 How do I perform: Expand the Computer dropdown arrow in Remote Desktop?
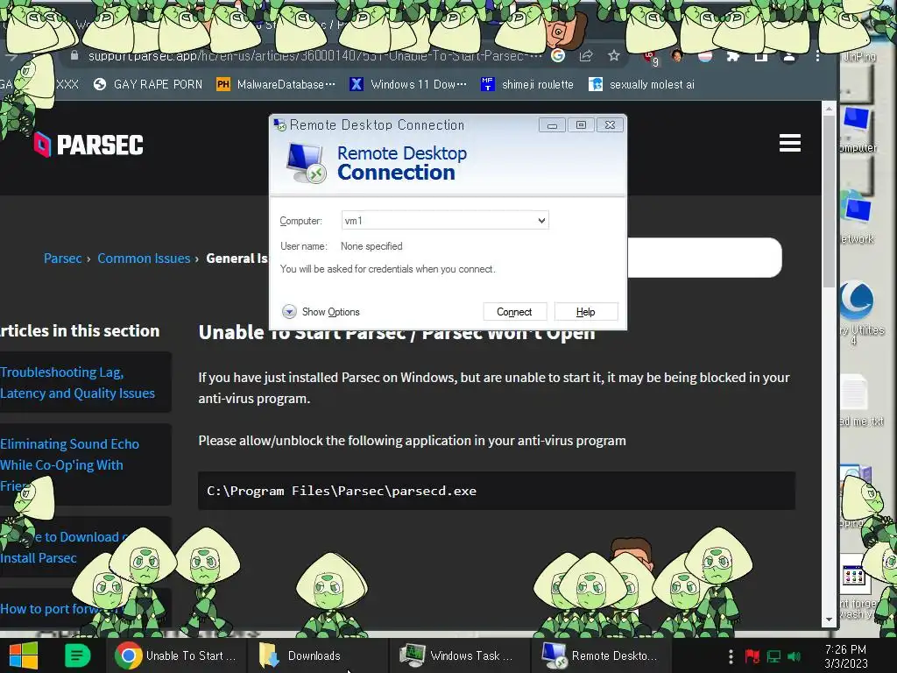541,220
